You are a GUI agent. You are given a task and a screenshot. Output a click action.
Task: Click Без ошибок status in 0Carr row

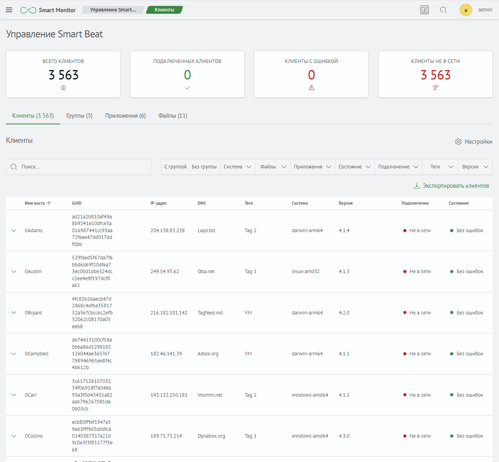(467, 395)
